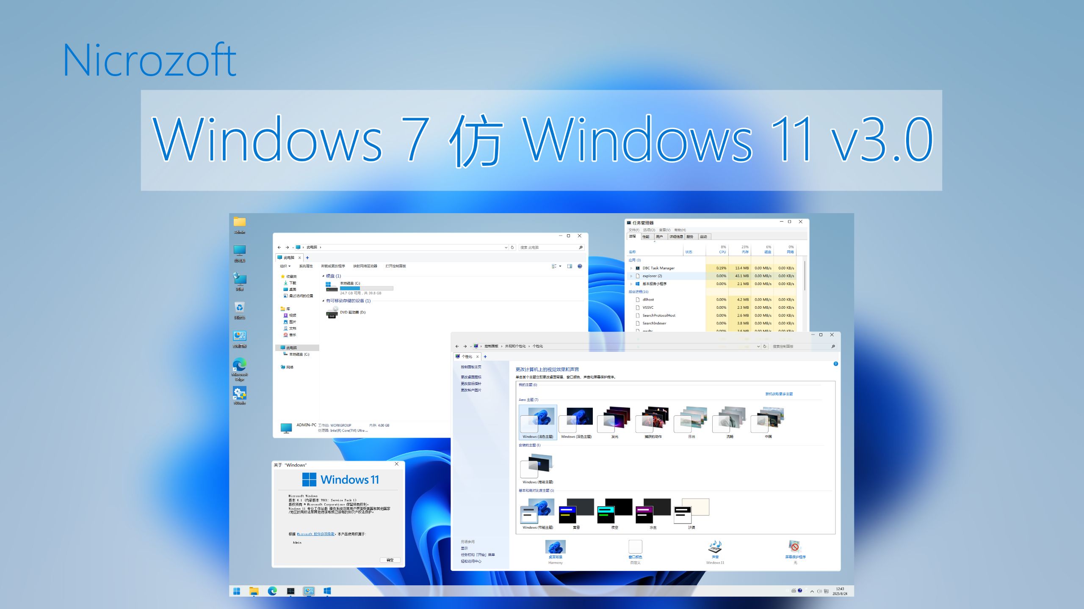The width and height of the screenshot is (1084, 609).
Task: Close the 个性化 tab with its X
Action: click(477, 357)
